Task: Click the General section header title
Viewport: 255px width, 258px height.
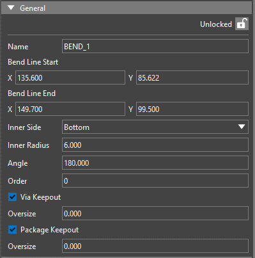Action: (33, 8)
